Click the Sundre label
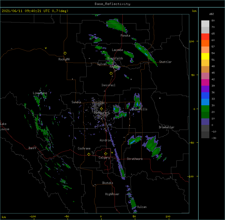225x220 pixels. pos(76,102)
